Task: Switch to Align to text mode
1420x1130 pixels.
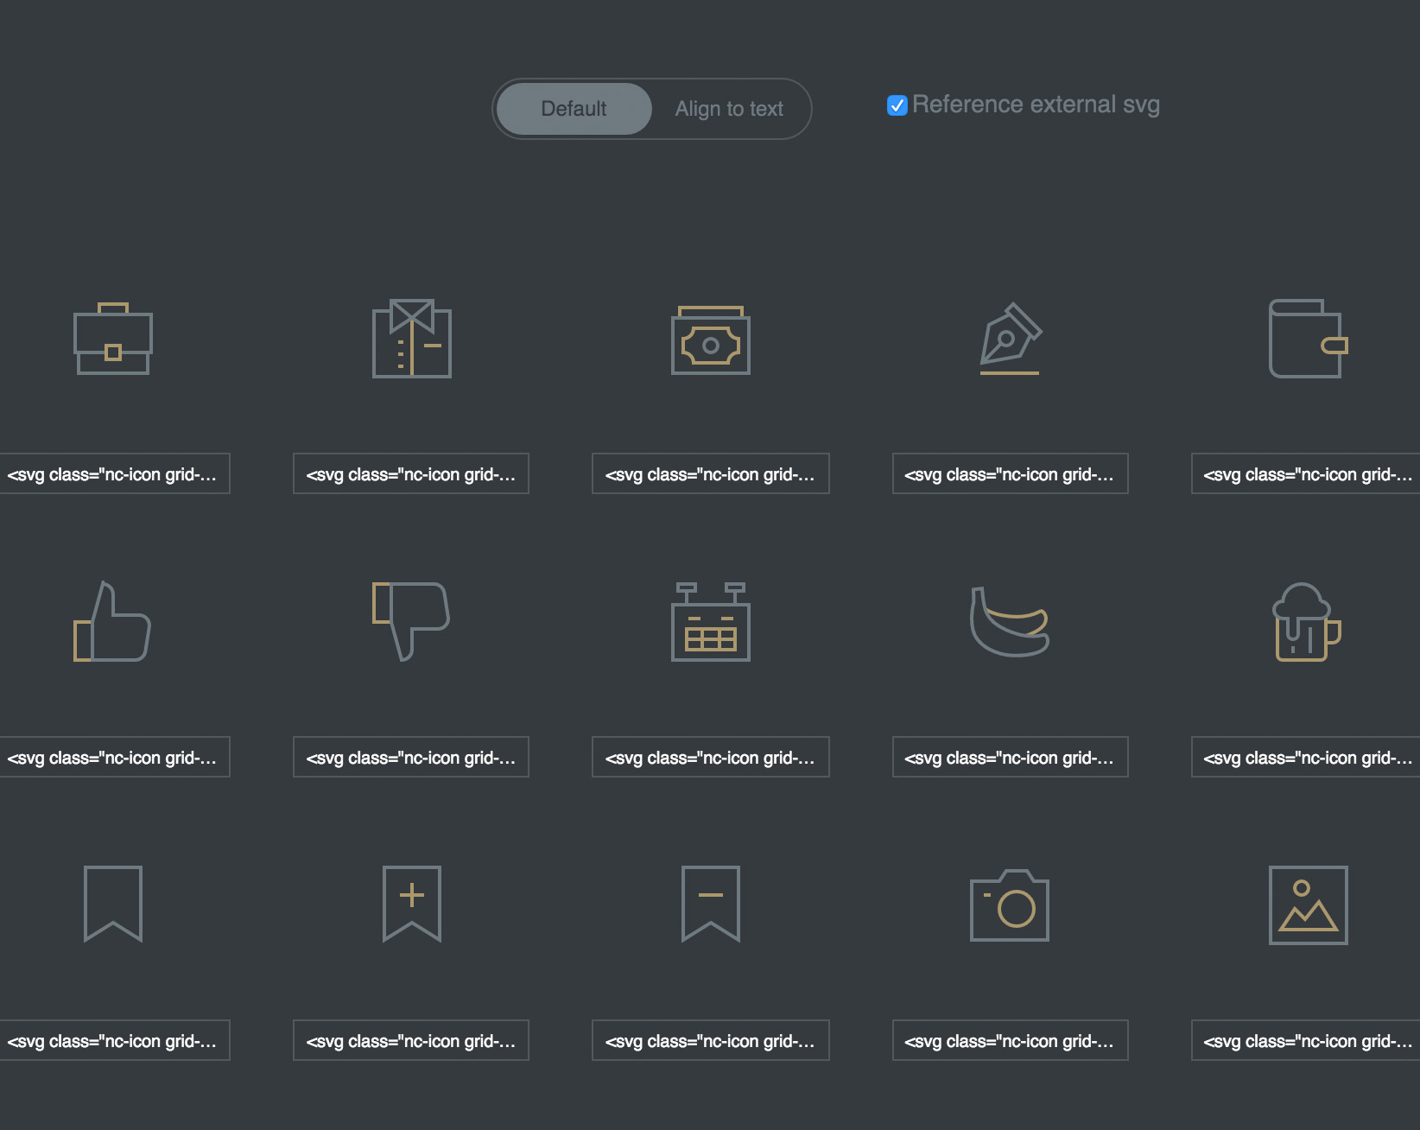Action: [729, 109]
